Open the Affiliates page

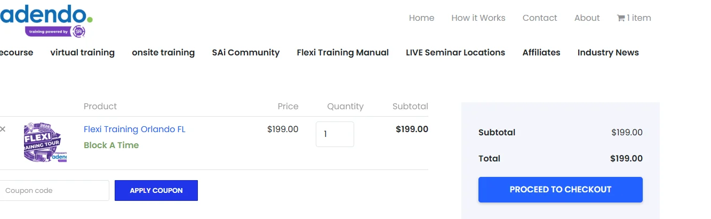coord(541,52)
